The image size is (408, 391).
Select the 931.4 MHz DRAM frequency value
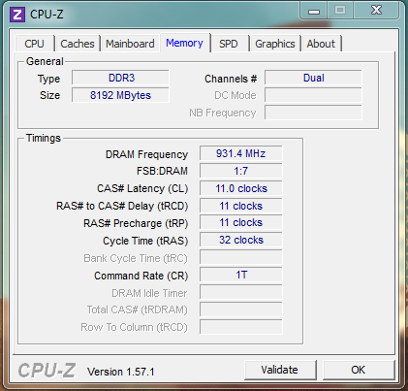click(x=241, y=153)
